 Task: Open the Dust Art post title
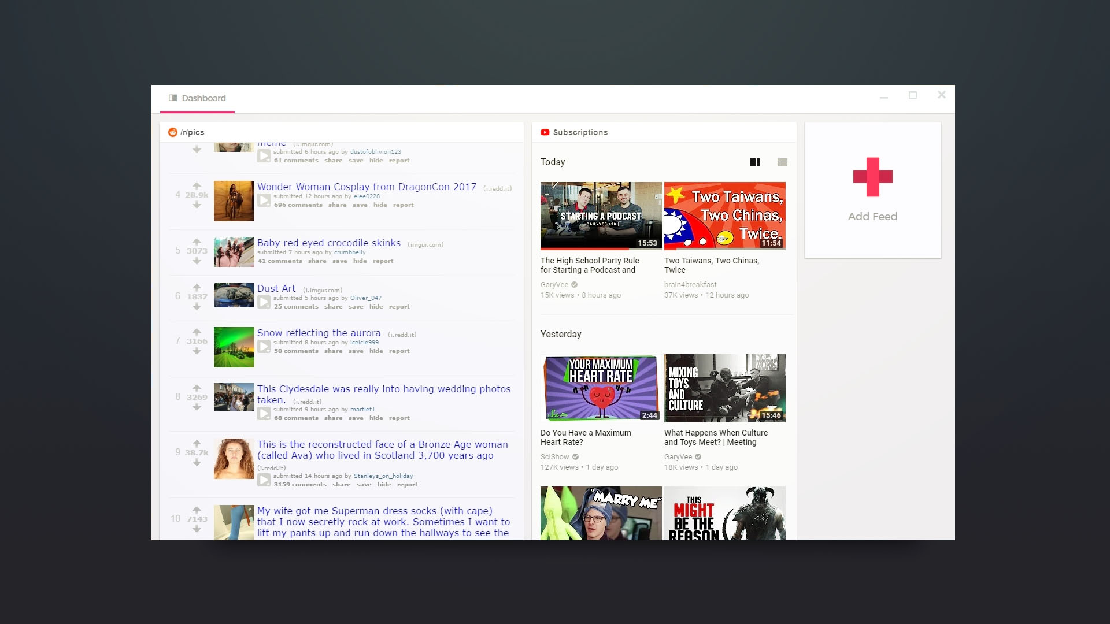click(276, 288)
